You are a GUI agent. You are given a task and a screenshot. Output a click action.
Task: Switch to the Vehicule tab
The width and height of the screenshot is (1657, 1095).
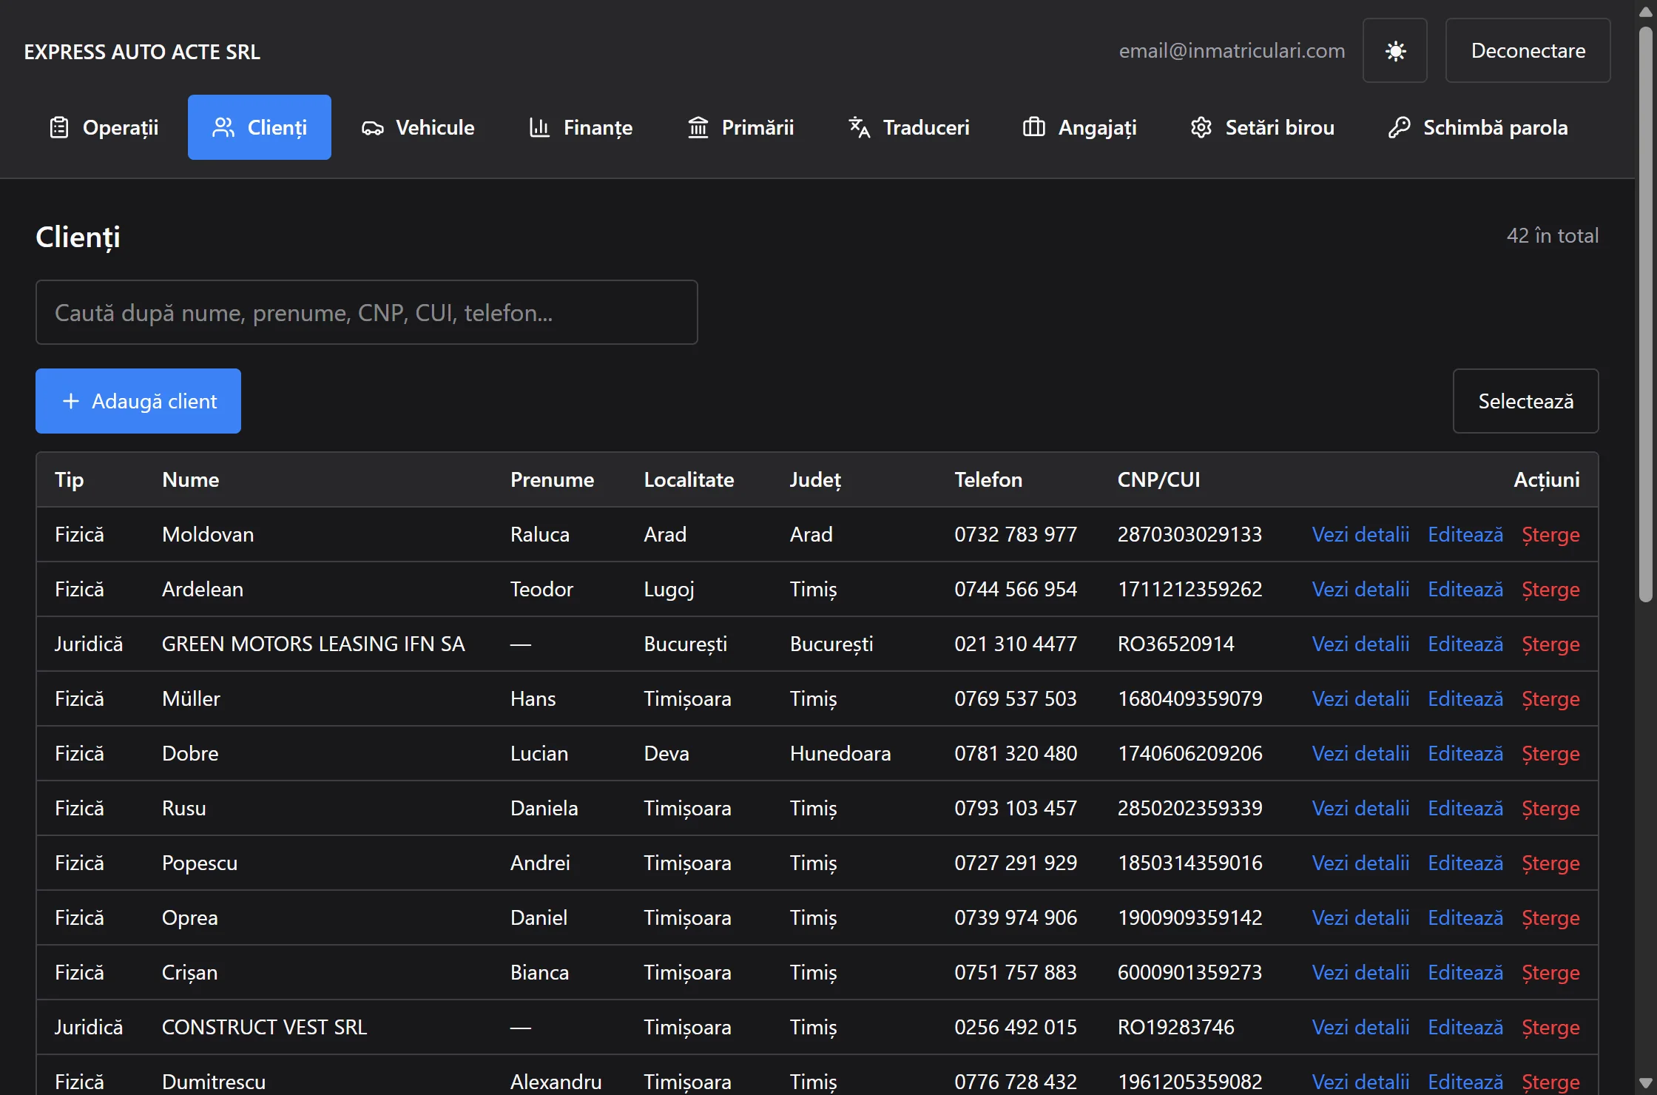click(x=418, y=127)
